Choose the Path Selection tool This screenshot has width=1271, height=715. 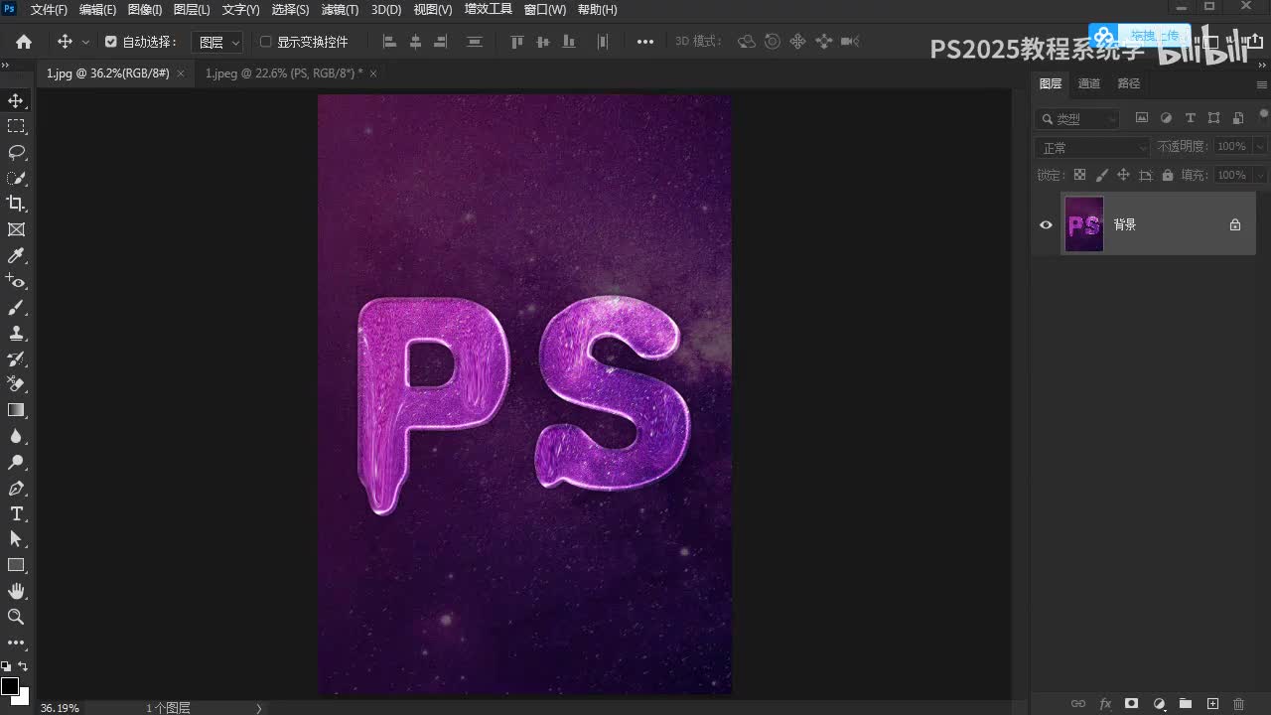coord(16,539)
